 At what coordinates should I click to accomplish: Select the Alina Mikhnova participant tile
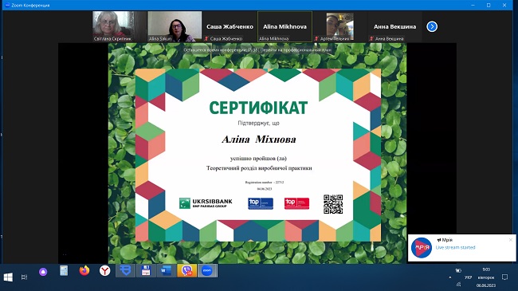(285, 26)
